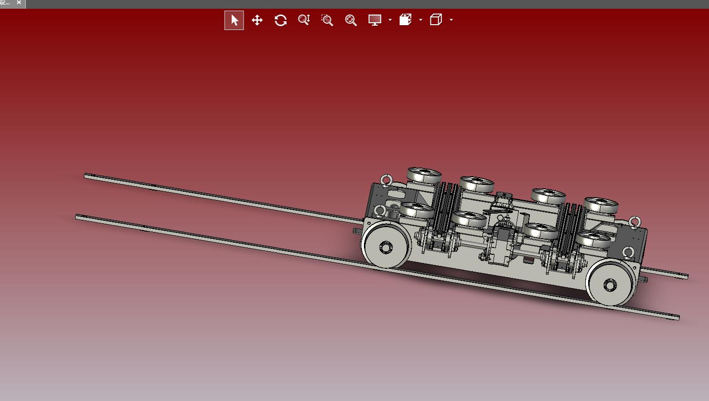
Task: Click the Zoom to fit icon
Action: (351, 20)
